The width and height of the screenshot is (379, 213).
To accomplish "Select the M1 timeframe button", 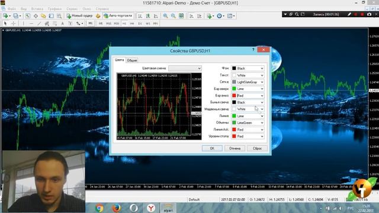I will [91, 24].
